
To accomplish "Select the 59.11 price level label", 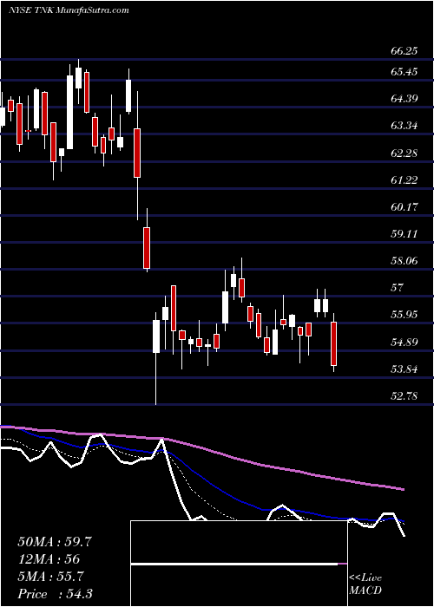I will coord(404,234).
